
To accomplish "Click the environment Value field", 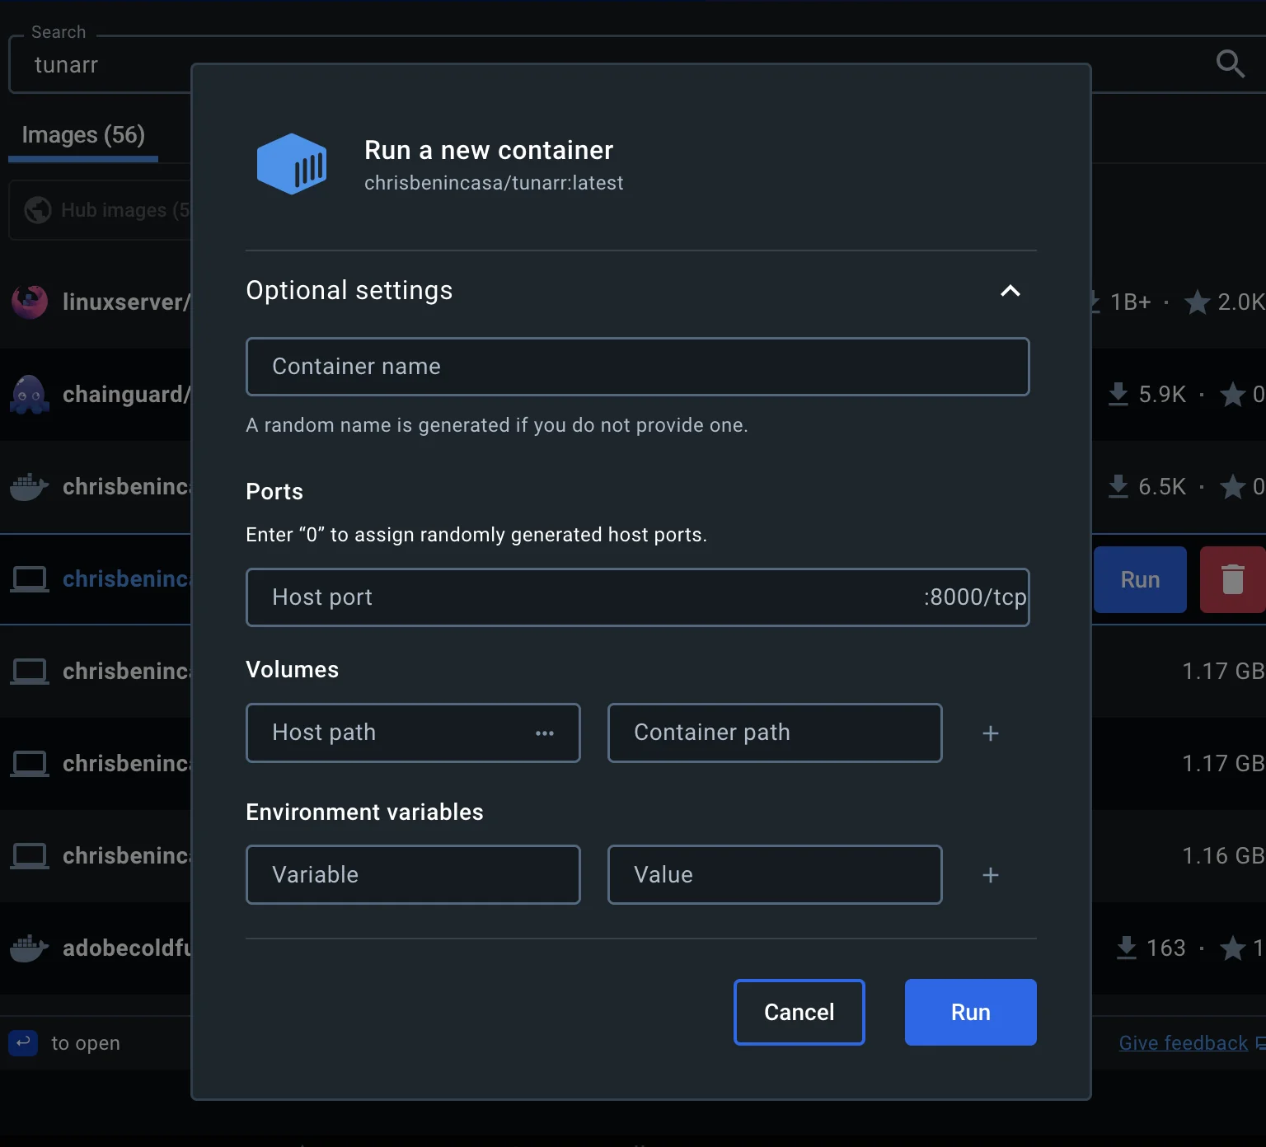I will tap(775, 875).
